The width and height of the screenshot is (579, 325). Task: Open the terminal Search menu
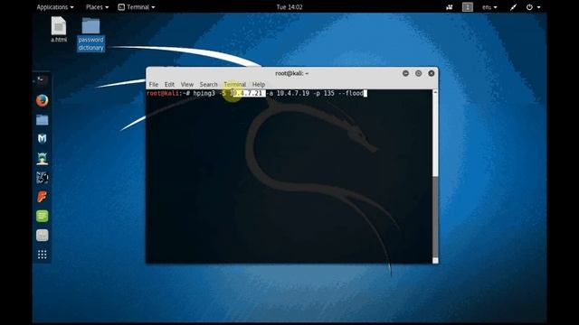(x=209, y=84)
